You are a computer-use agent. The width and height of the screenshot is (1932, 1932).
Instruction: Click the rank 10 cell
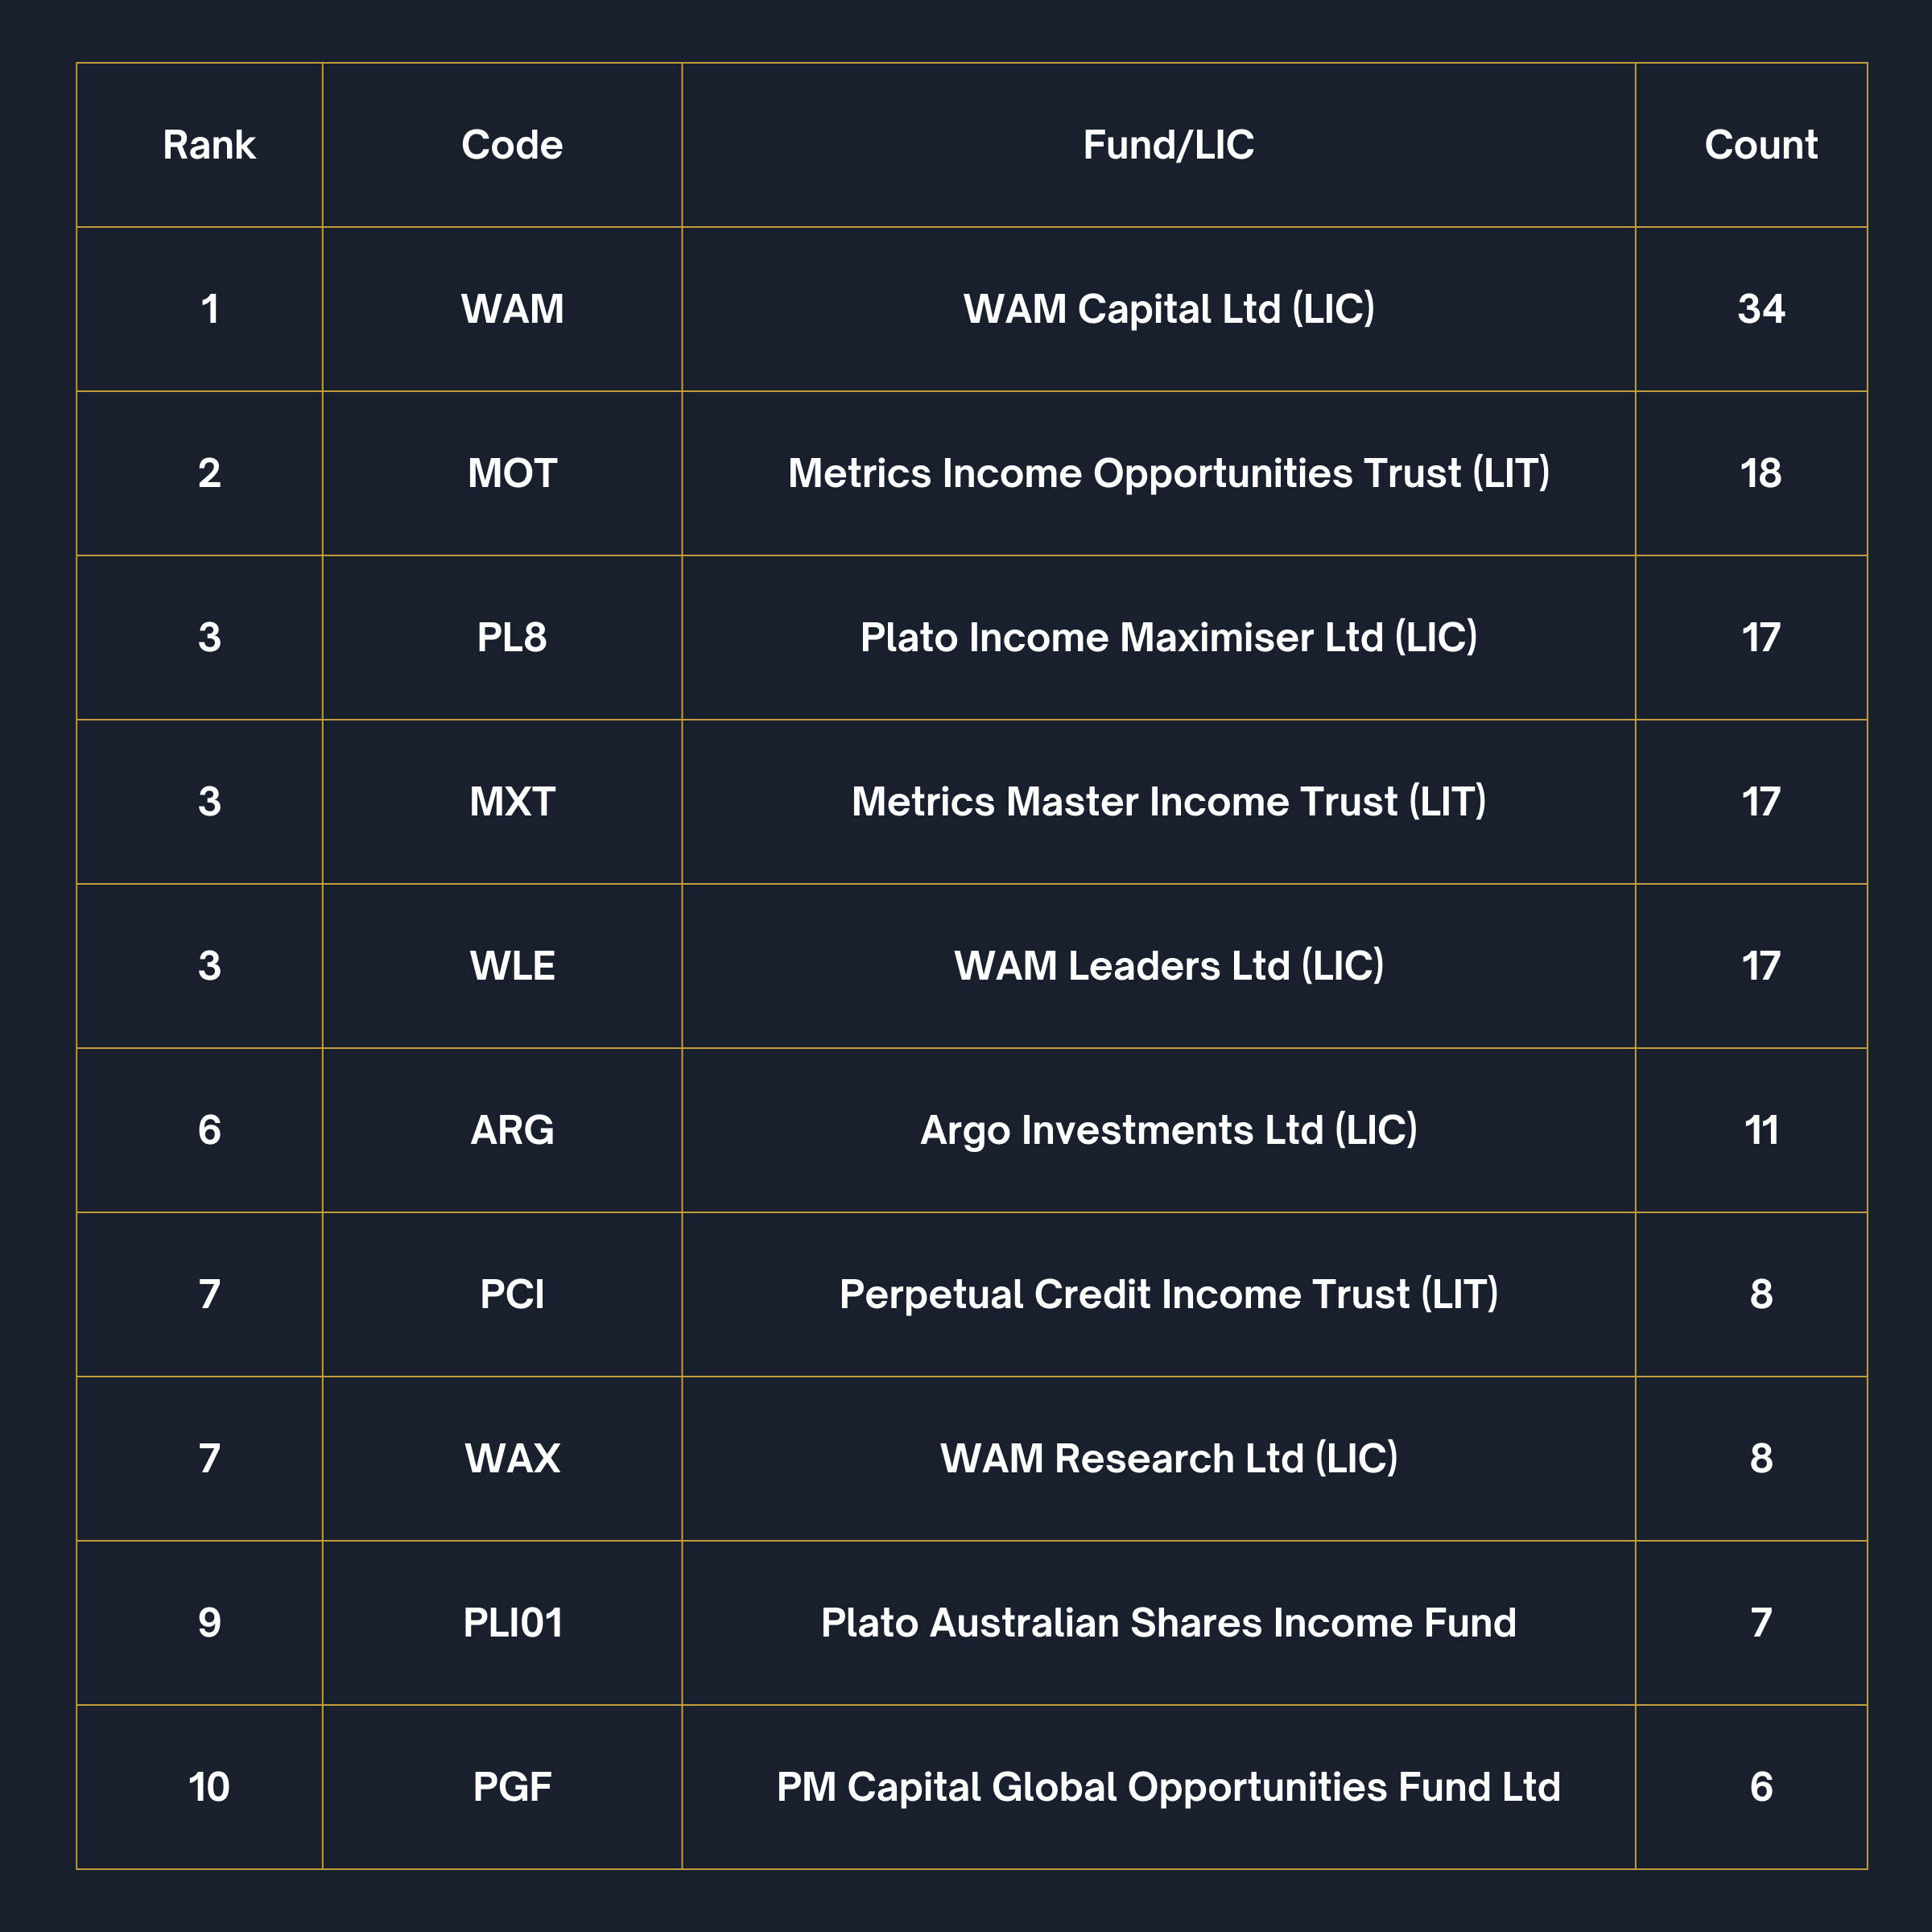(x=209, y=1787)
